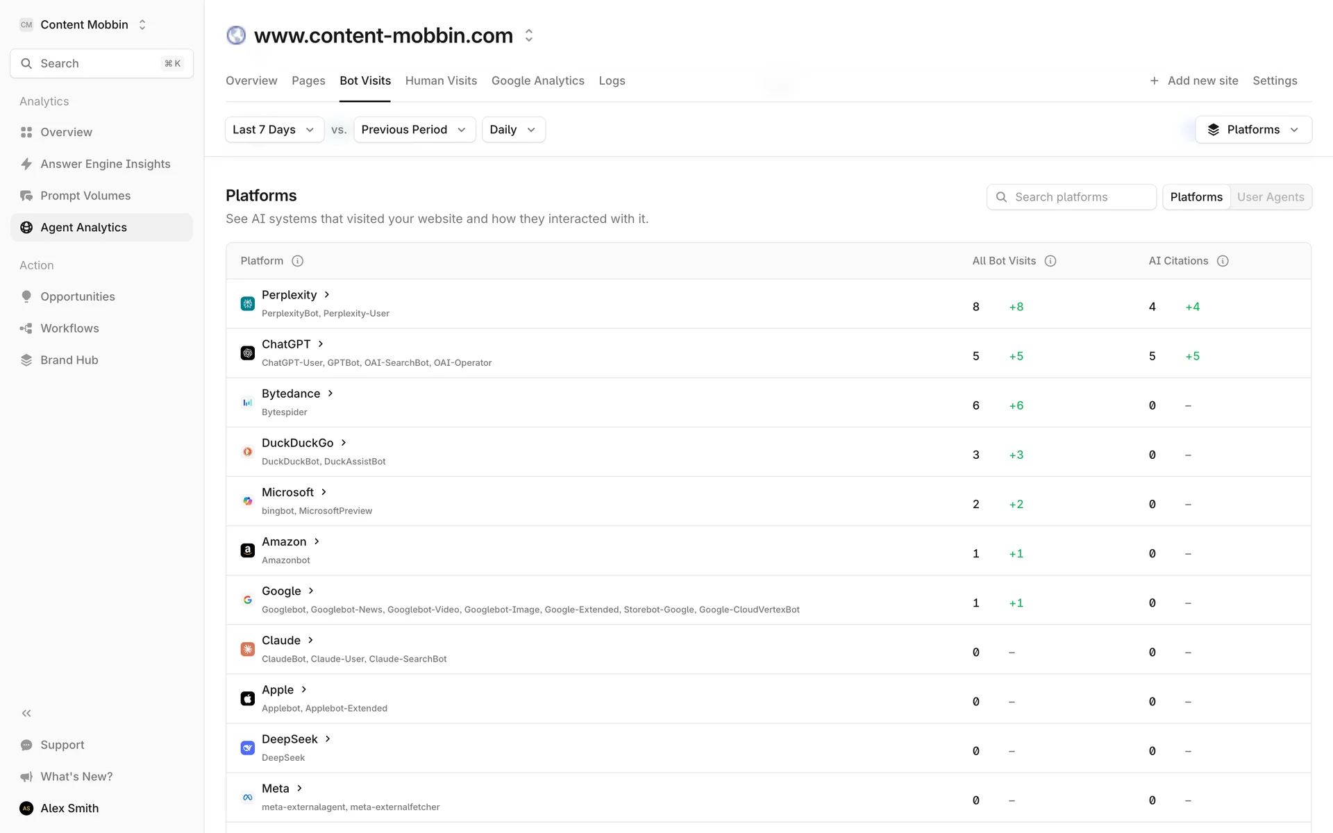Click the info icon beside AI Citations
1333x833 pixels.
click(x=1223, y=261)
